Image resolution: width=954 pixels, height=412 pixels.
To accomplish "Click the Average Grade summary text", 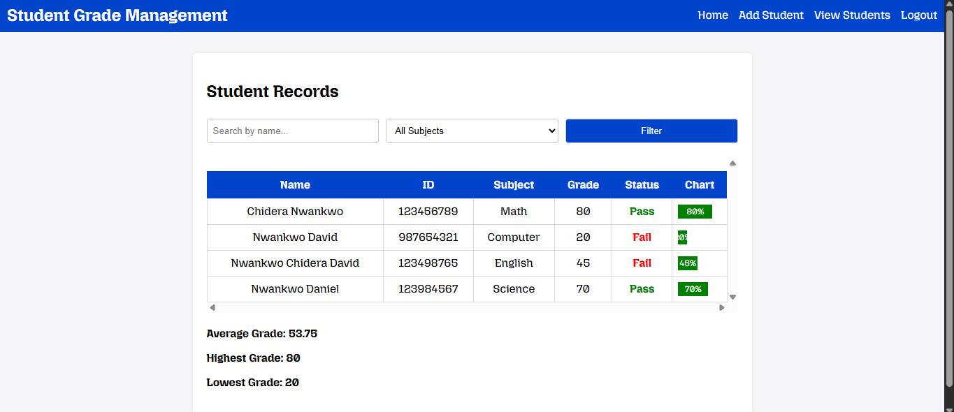I will coord(261,333).
